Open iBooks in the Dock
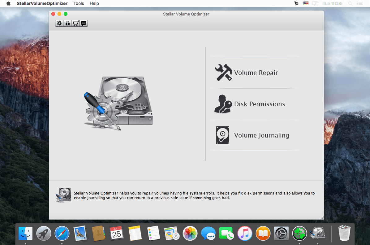Screen dimensions: 370x245 click(263, 233)
